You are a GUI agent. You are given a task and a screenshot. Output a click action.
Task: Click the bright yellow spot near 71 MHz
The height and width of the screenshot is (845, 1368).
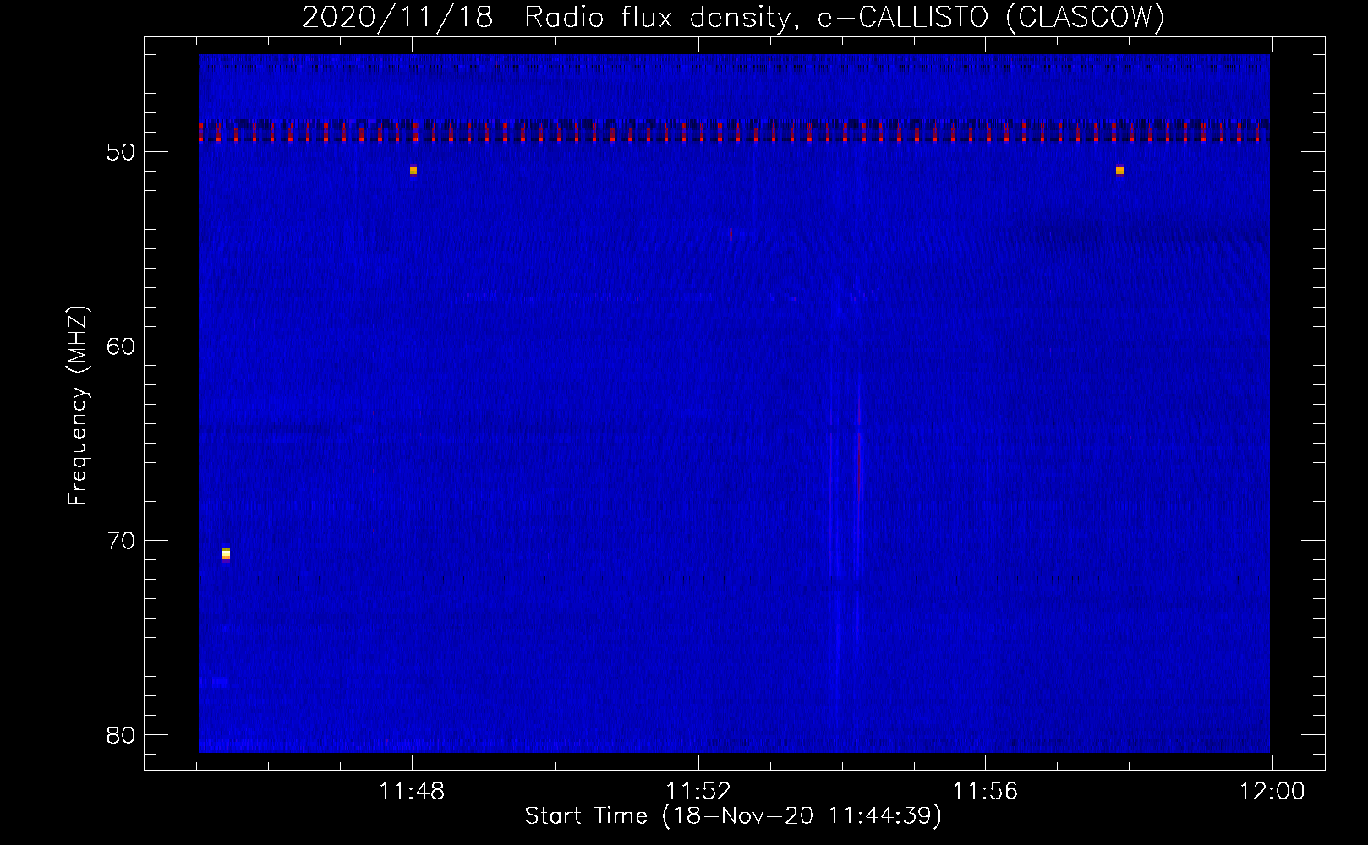[226, 553]
